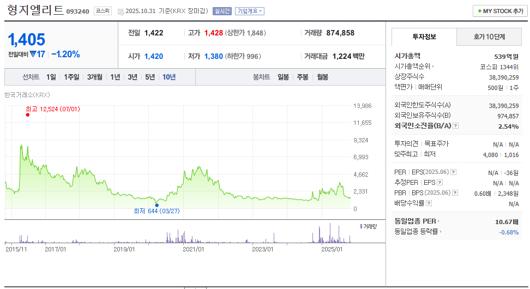The height and width of the screenshot is (289, 530).
Task: Click help icon next to 추정PER EPS
Action: (439, 183)
